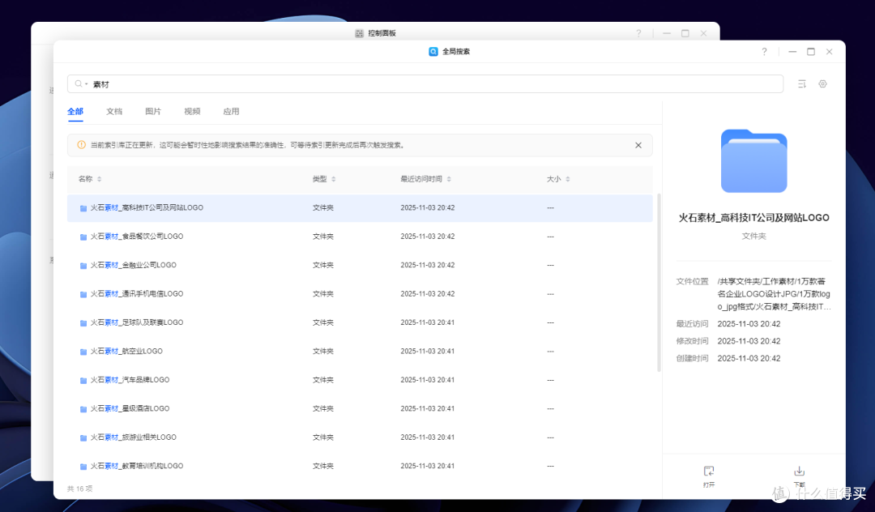
Task: Click folder icon of 航空业LOGO row
Action: point(83,352)
